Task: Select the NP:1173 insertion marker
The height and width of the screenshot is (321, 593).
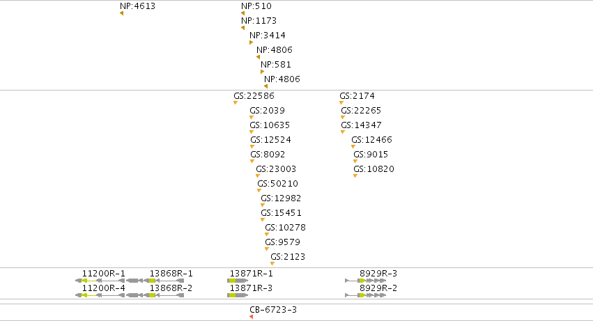Action: [x=242, y=28]
